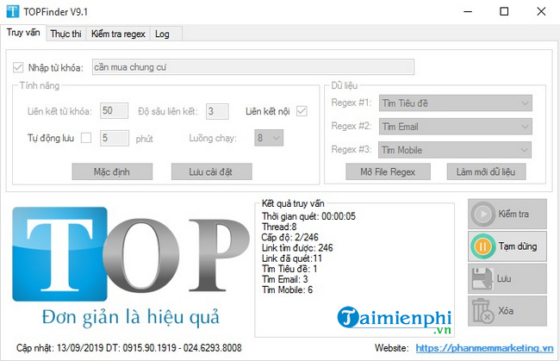Open the Regex #3 Tìm Mobile dropdown
This screenshot has height=361, width=560.
[455, 150]
